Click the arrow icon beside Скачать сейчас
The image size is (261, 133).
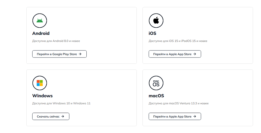point(63,117)
